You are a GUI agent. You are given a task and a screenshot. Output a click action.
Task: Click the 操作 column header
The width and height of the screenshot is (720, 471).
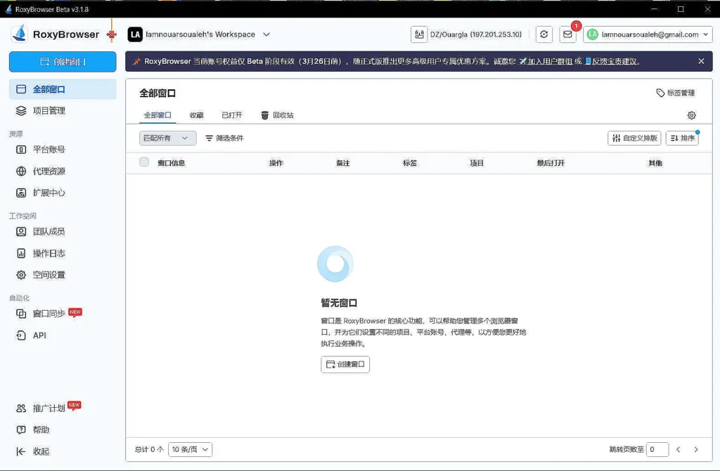click(276, 163)
